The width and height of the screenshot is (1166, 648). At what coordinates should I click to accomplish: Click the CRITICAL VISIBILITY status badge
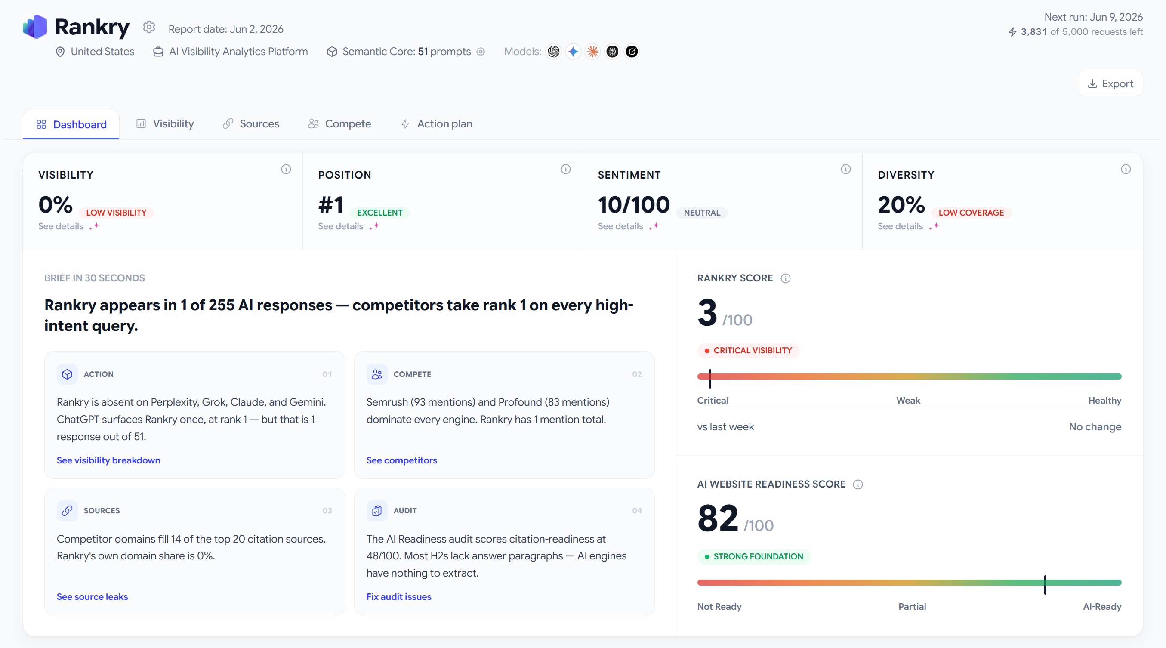tap(748, 351)
